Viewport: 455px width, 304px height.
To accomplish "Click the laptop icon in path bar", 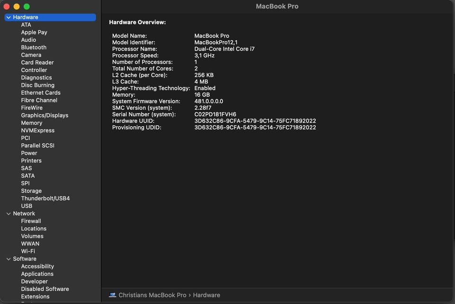I will (112, 295).
